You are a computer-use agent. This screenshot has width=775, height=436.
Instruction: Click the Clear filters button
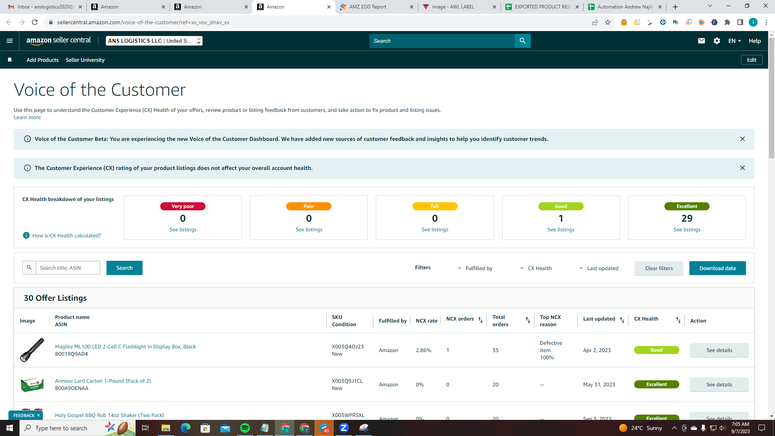tap(659, 268)
